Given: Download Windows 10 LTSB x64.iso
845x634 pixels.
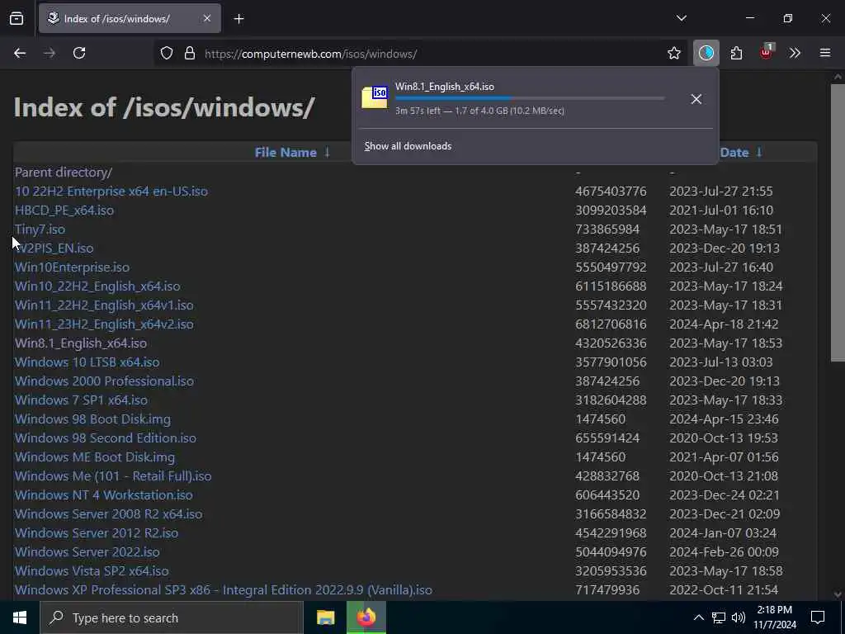Looking at the screenshot, I should pos(87,362).
